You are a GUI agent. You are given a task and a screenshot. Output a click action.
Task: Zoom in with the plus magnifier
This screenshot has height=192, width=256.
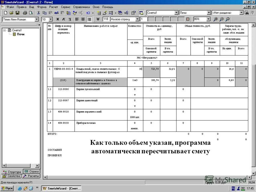pos(215,19)
